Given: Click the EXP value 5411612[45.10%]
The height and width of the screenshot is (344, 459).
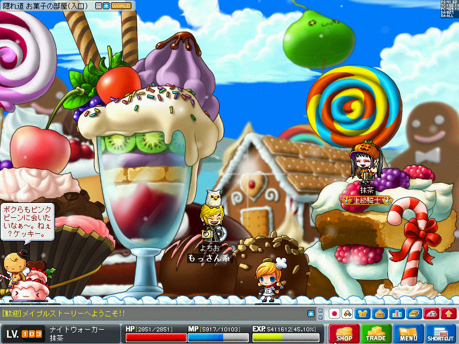Looking at the screenshot, I should pos(291,329).
